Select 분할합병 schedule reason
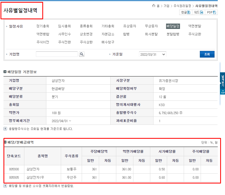Screen dimensions: 225x195 coord(173,34)
